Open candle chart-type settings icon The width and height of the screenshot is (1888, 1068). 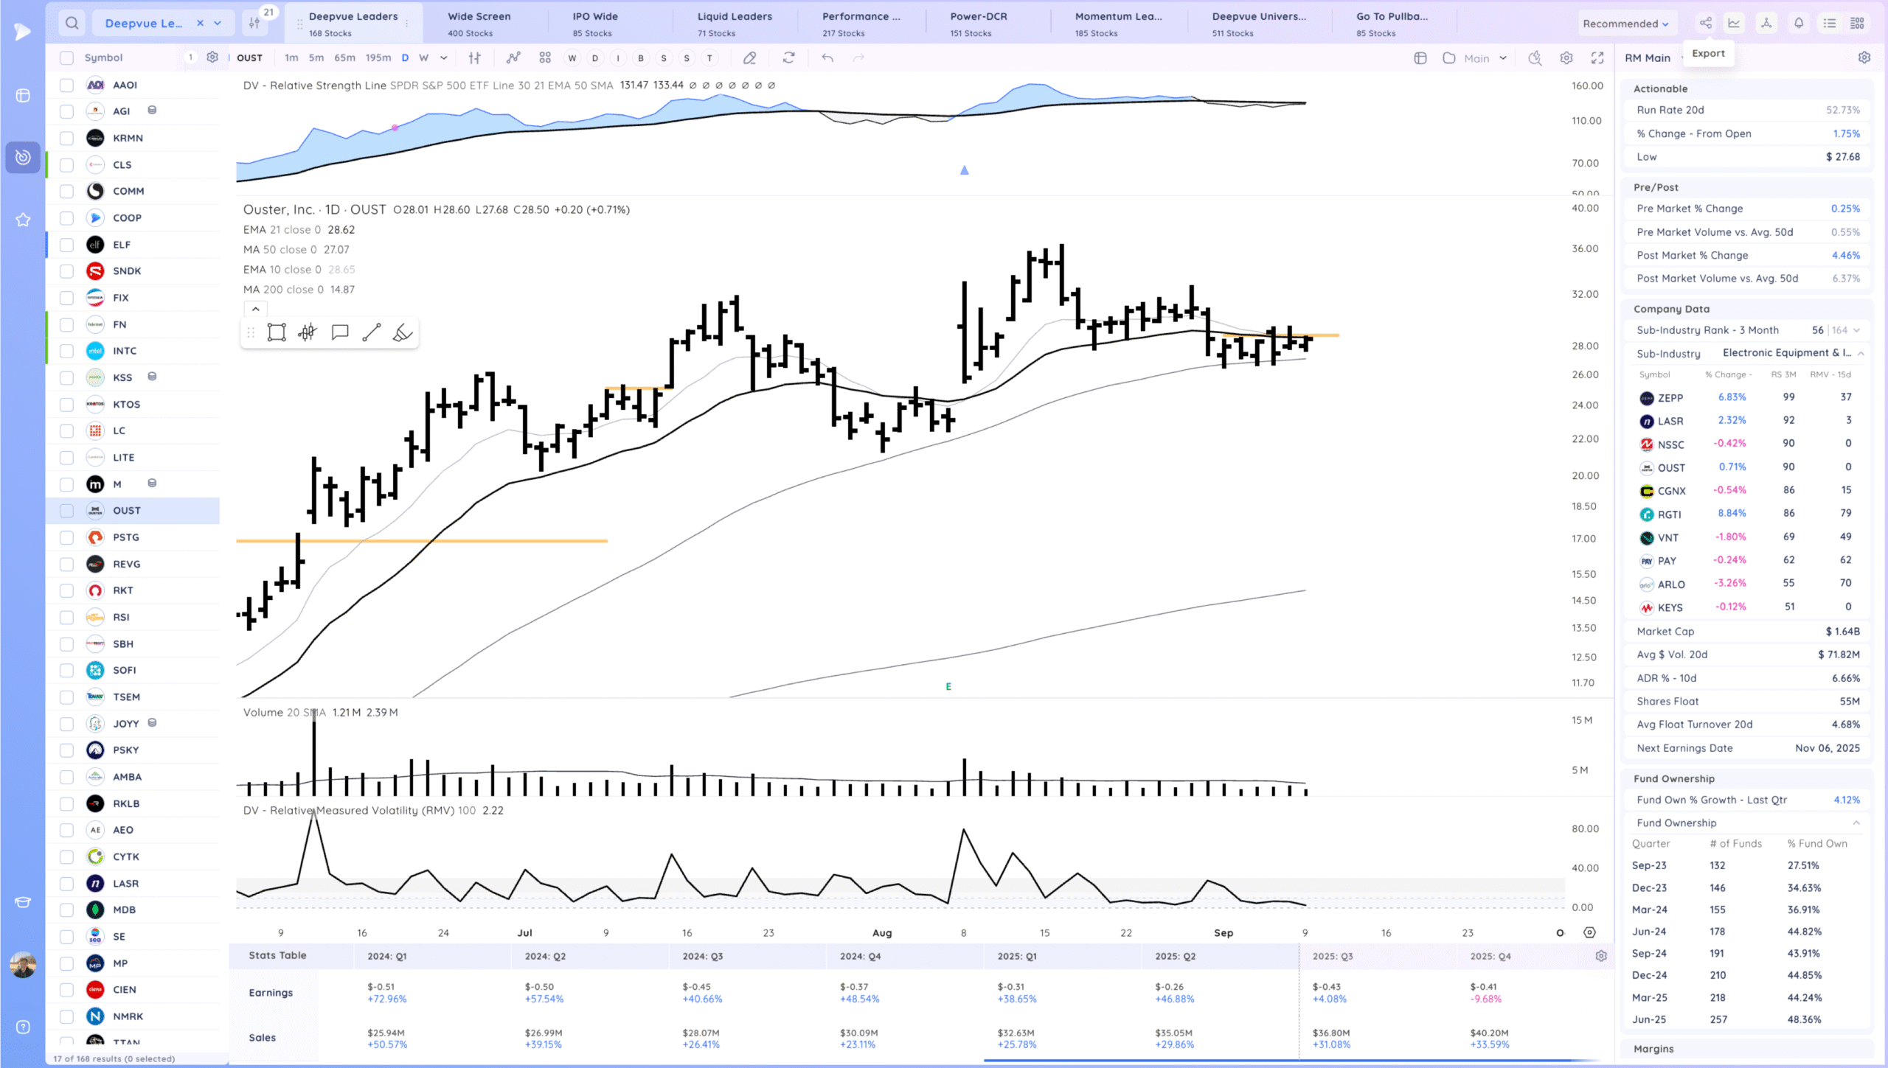[x=475, y=57]
